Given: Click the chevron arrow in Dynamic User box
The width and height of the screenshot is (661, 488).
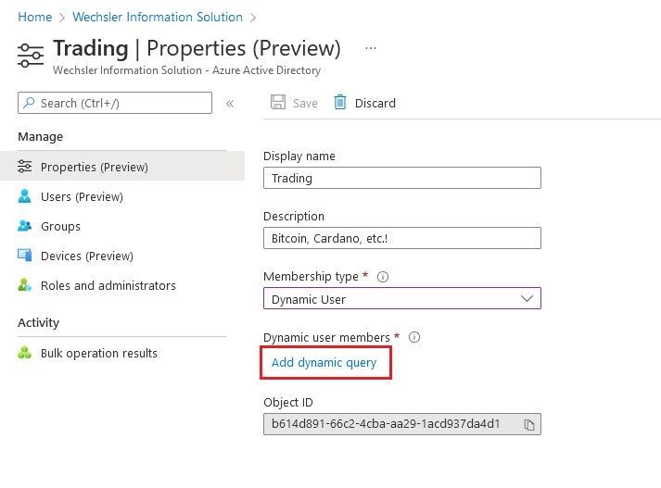Looking at the screenshot, I should coord(527,298).
